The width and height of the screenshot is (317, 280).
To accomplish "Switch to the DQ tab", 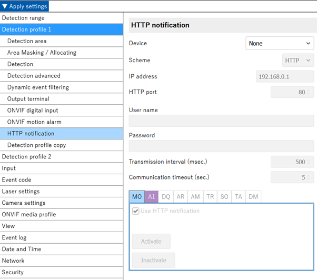I will 166,196.
